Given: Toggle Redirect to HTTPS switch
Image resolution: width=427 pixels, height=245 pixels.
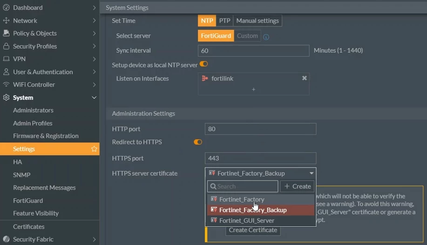Looking at the screenshot, I should (x=198, y=142).
